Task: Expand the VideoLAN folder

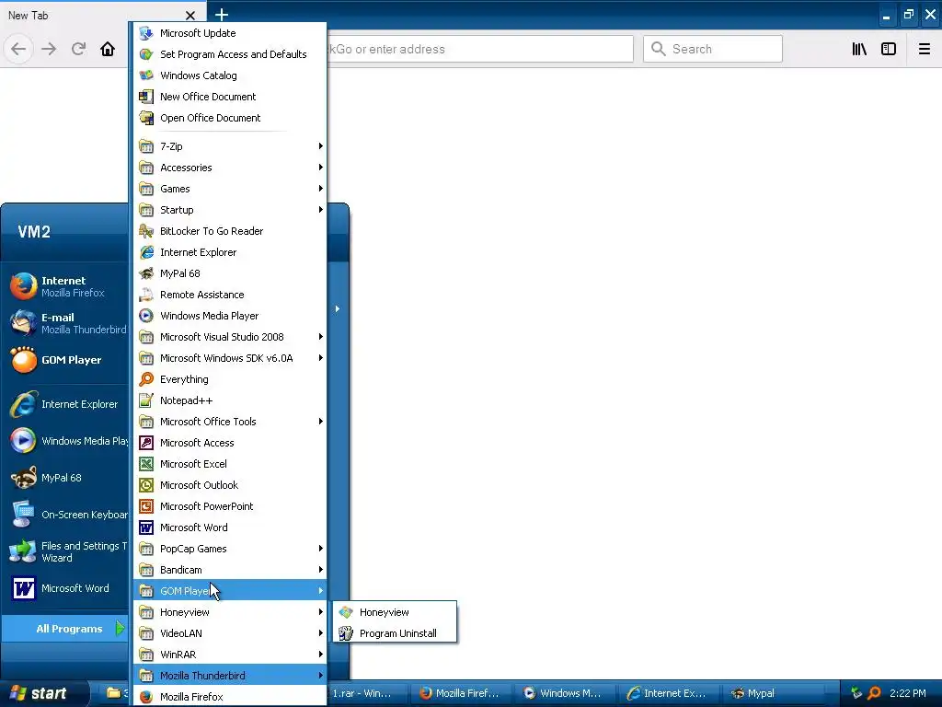Action: [x=229, y=633]
